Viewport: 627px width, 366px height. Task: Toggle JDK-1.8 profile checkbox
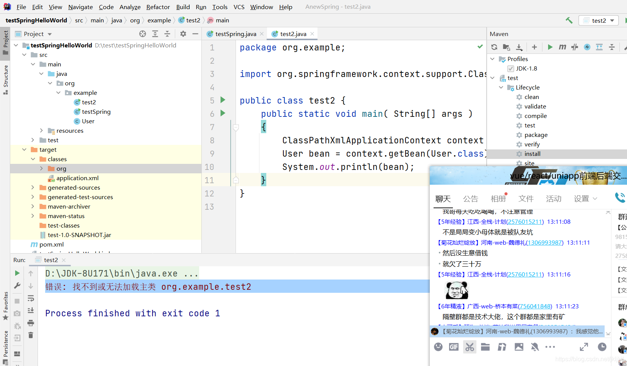pos(511,69)
